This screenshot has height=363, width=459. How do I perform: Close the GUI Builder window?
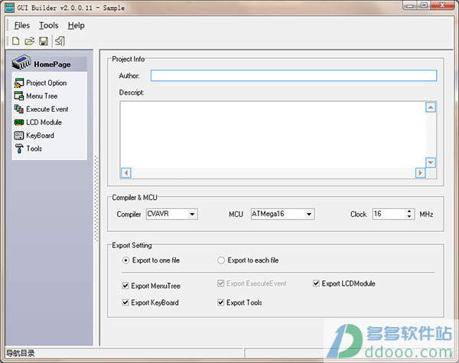[x=443, y=5]
